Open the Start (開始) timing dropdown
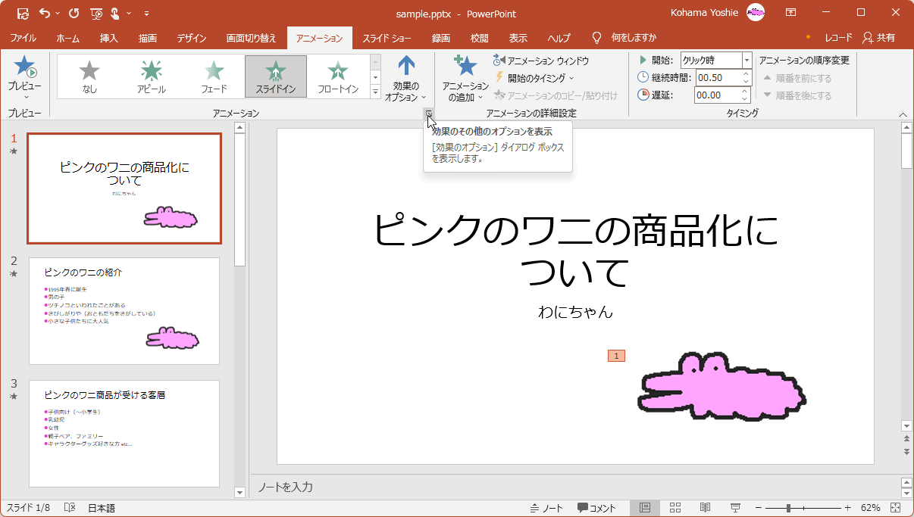Viewport: 914px width, 517px height. [x=747, y=60]
